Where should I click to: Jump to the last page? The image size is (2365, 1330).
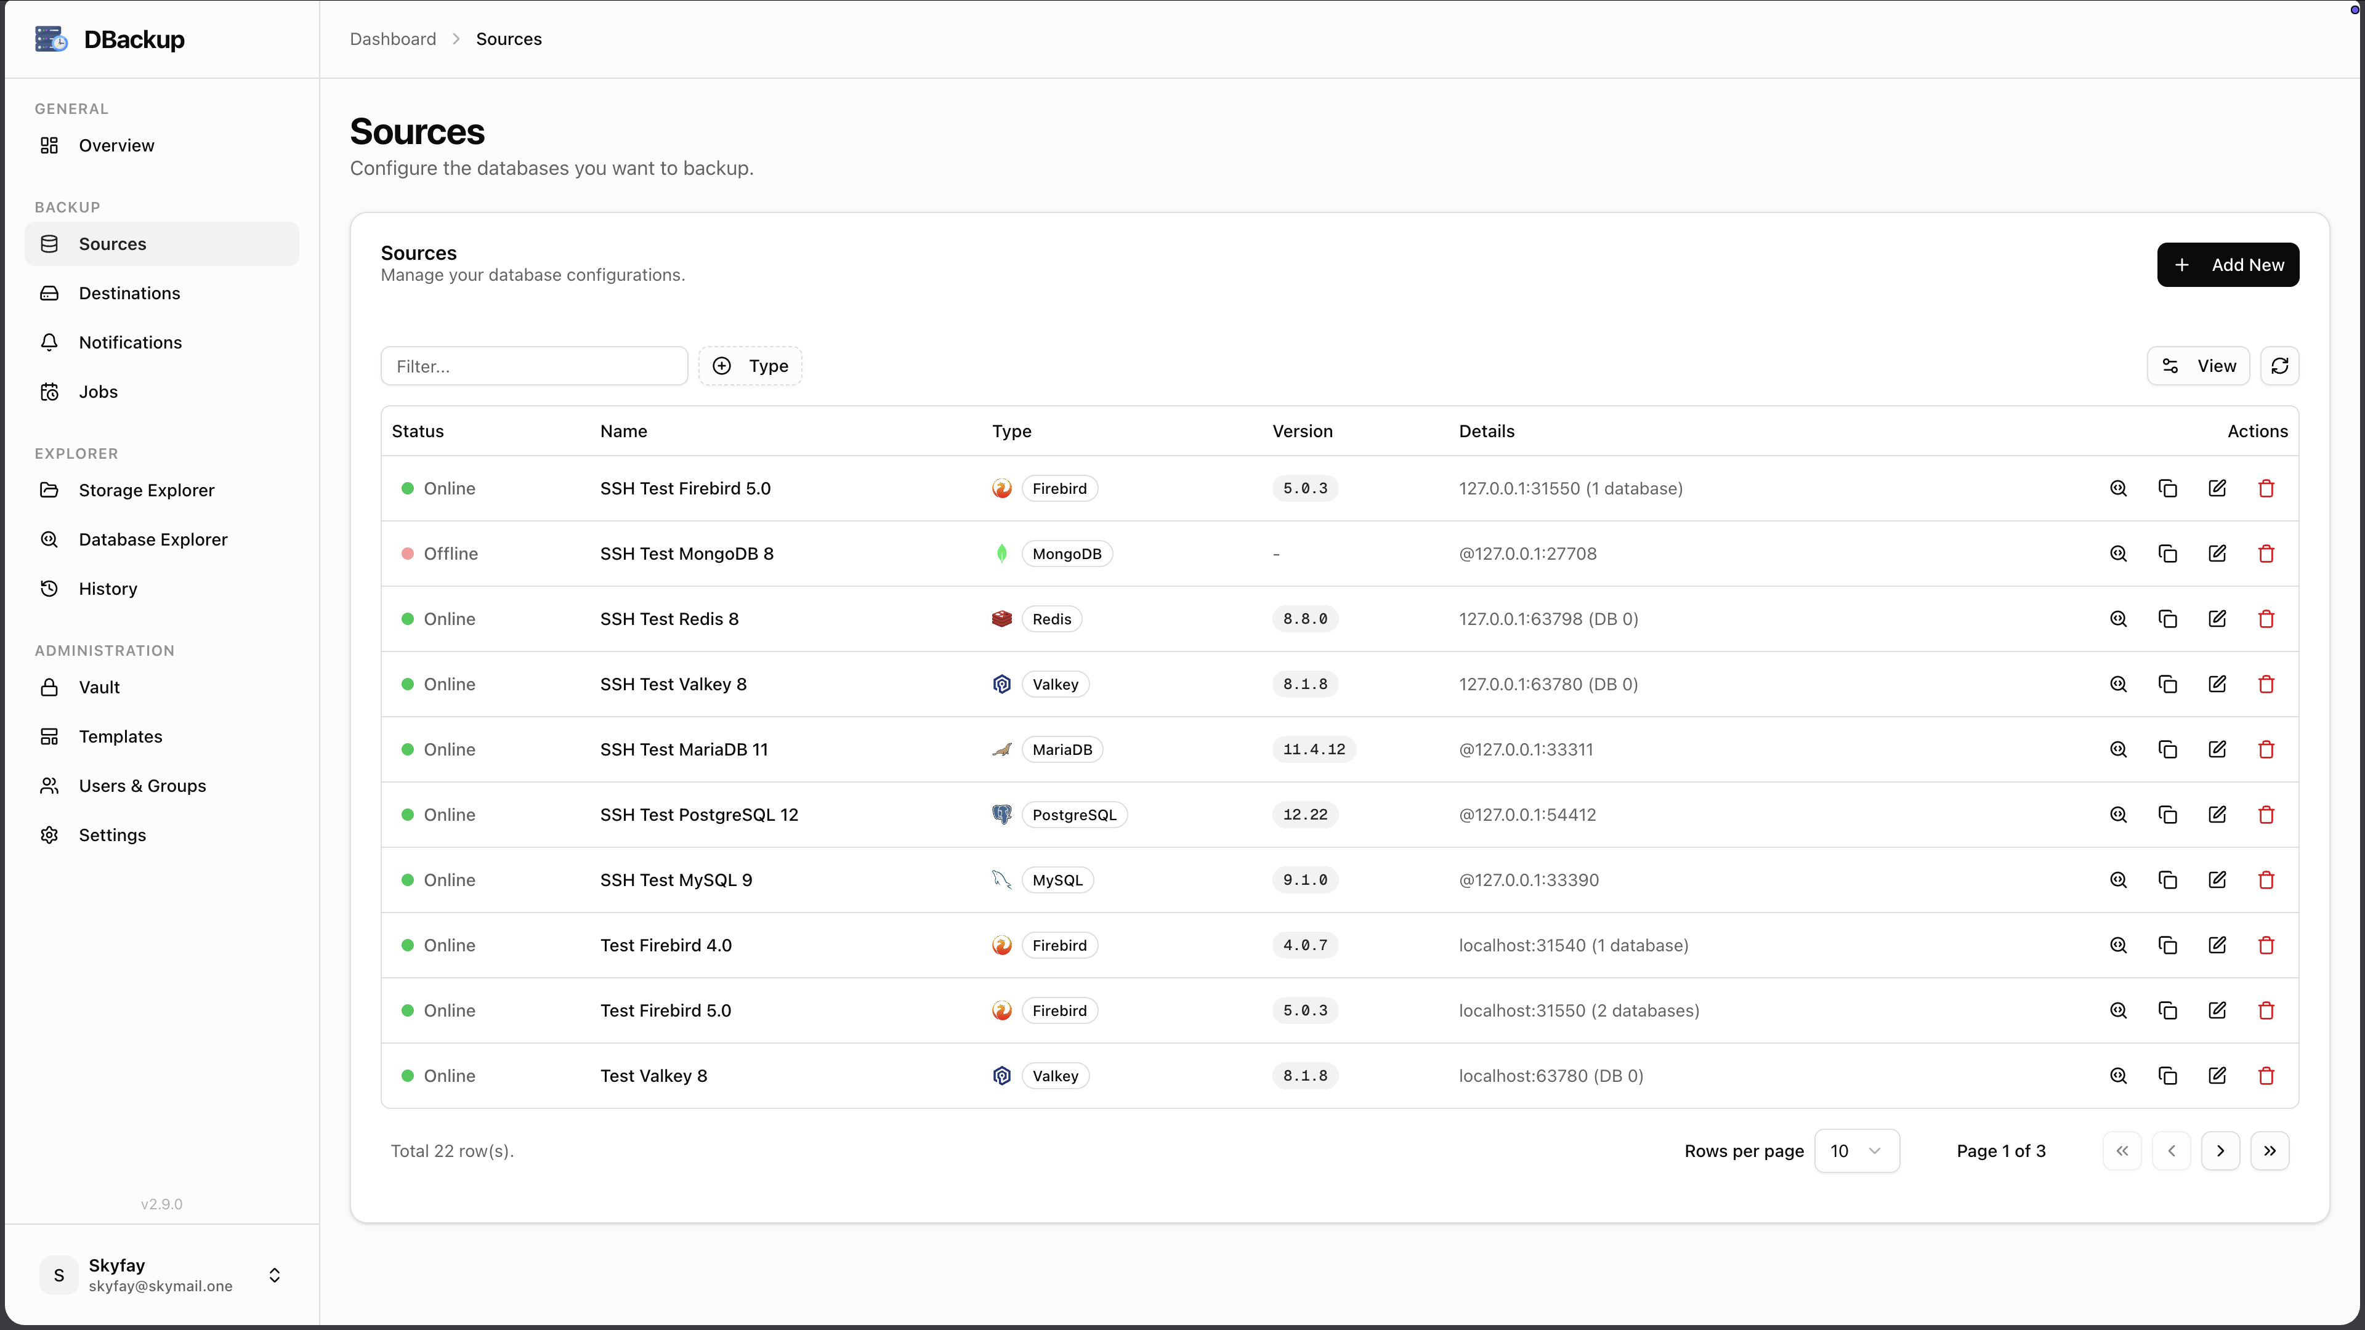2270,1150
